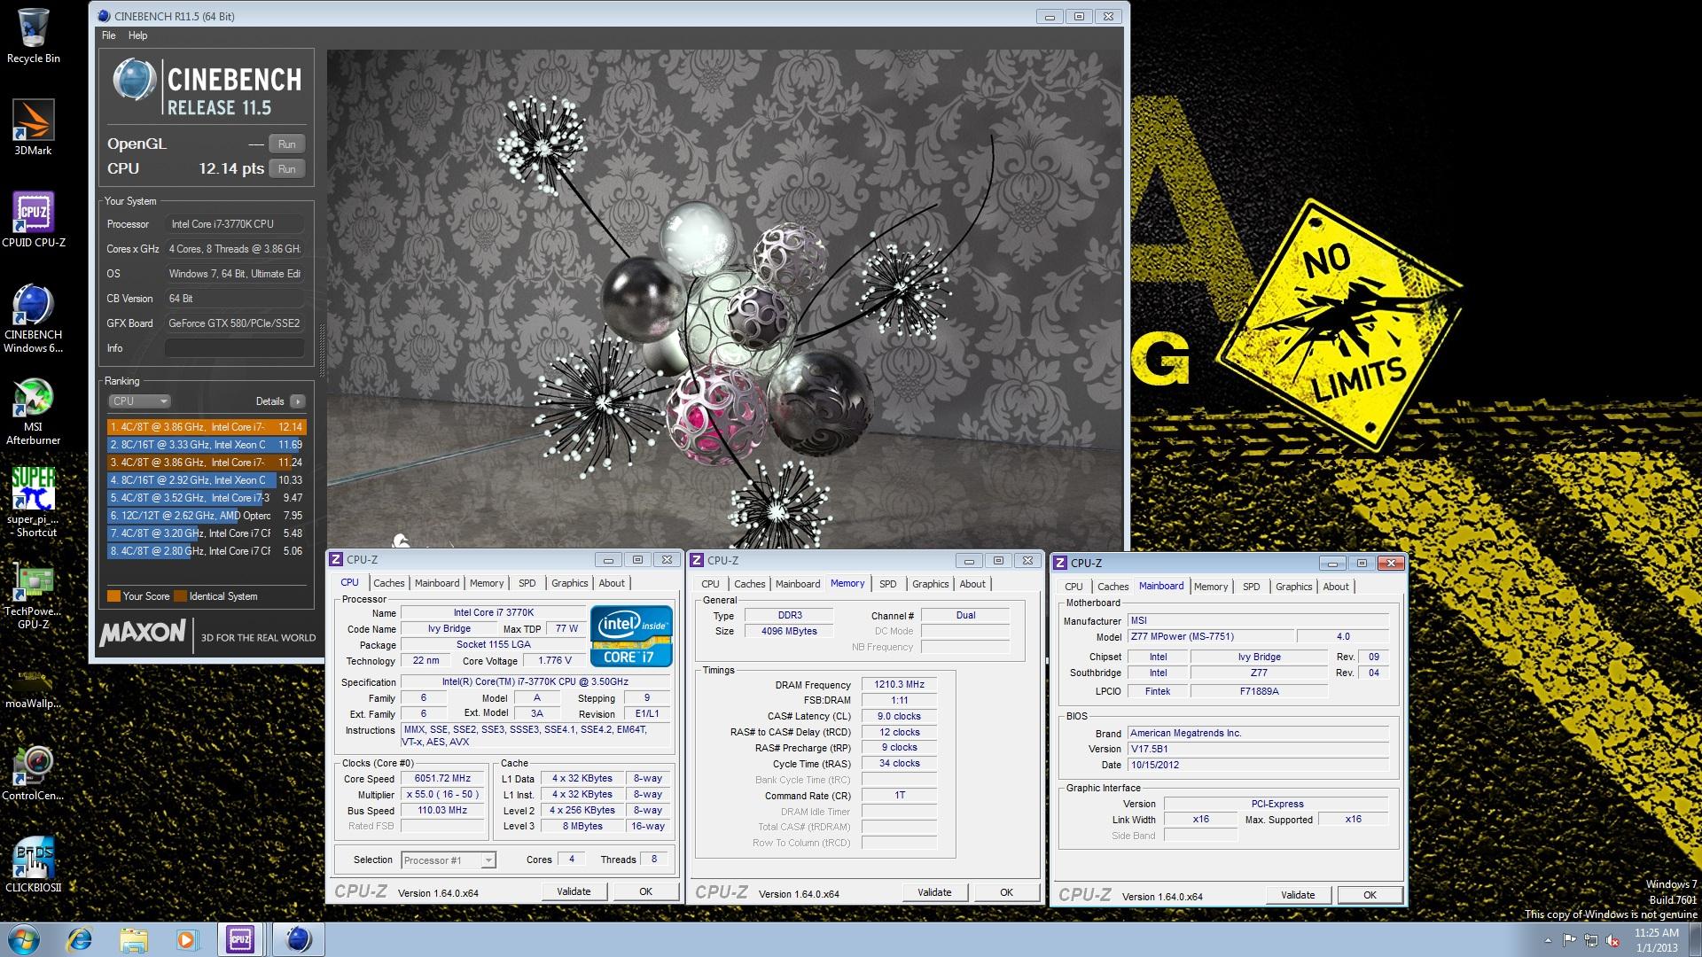Click motherboard model Z77 MPower field
This screenshot has height=957, width=1702.
1209,637
